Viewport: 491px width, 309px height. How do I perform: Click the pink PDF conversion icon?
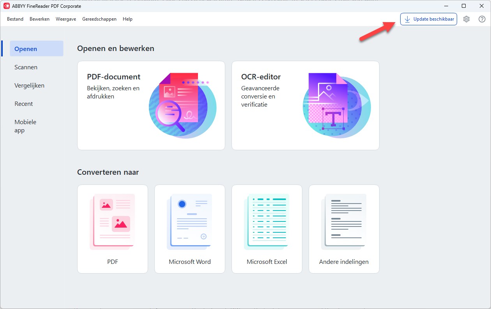click(x=113, y=222)
